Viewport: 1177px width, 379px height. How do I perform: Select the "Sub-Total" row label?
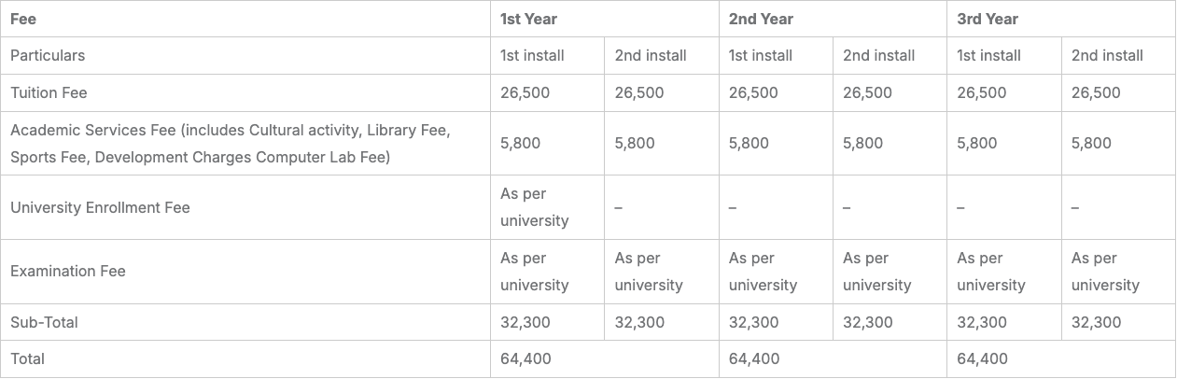44,322
